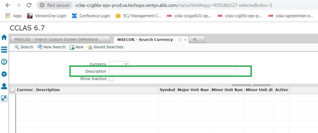318x133 pixels.
Task: Open the MSECUR tab dropdown arrow
Action: click(x=185, y=40)
